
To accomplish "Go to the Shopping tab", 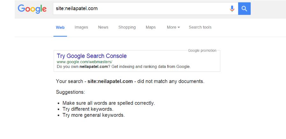I will coord(127,28).
